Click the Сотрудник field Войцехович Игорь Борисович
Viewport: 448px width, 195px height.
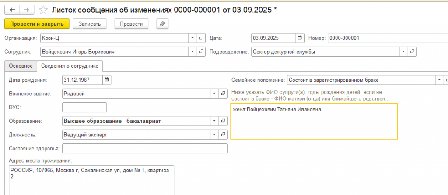click(x=114, y=52)
